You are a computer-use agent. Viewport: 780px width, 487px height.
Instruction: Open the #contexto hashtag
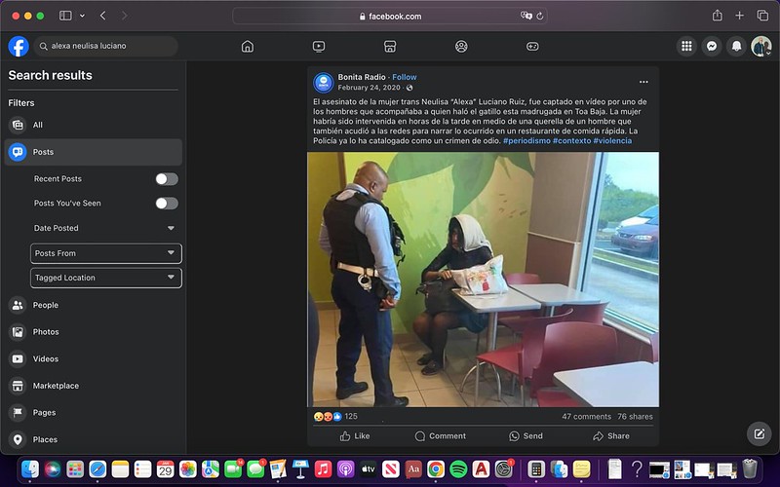pyautogui.click(x=571, y=140)
